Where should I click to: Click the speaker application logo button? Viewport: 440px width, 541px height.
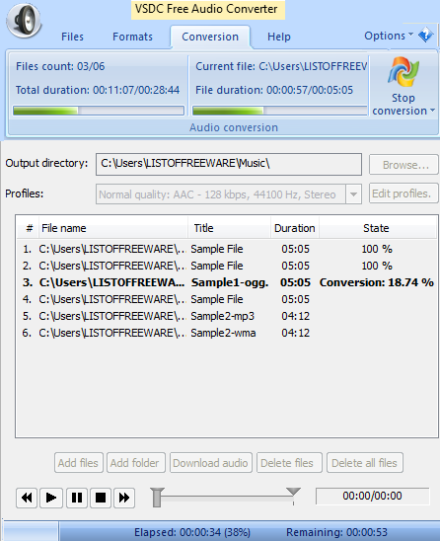point(24,21)
